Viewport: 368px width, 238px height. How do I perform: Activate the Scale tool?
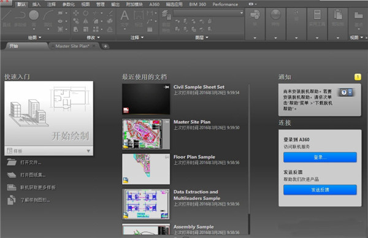[86, 29]
